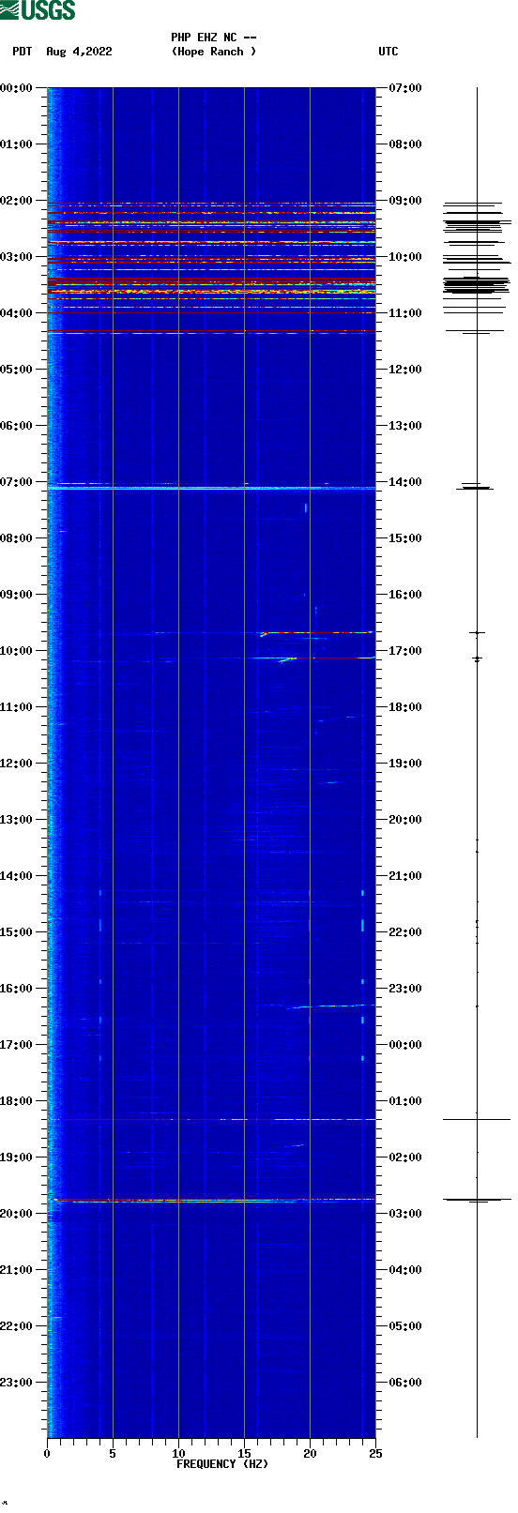Click the 04:00 PDT time label
The height and width of the screenshot is (1513, 518).
[x=16, y=313]
